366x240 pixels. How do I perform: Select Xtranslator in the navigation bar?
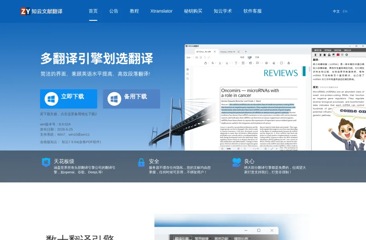click(x=161, y=11)
